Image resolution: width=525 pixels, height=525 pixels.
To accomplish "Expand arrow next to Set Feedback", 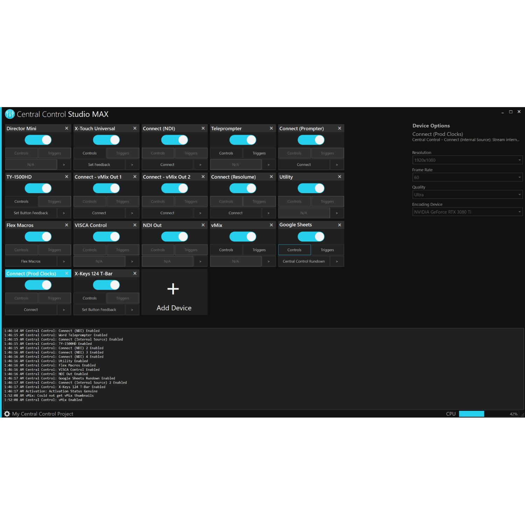I will (132, 164).
